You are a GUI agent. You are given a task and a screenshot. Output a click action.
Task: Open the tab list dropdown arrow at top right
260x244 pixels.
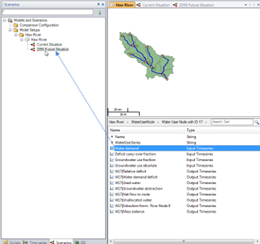(x=245, y=5)
